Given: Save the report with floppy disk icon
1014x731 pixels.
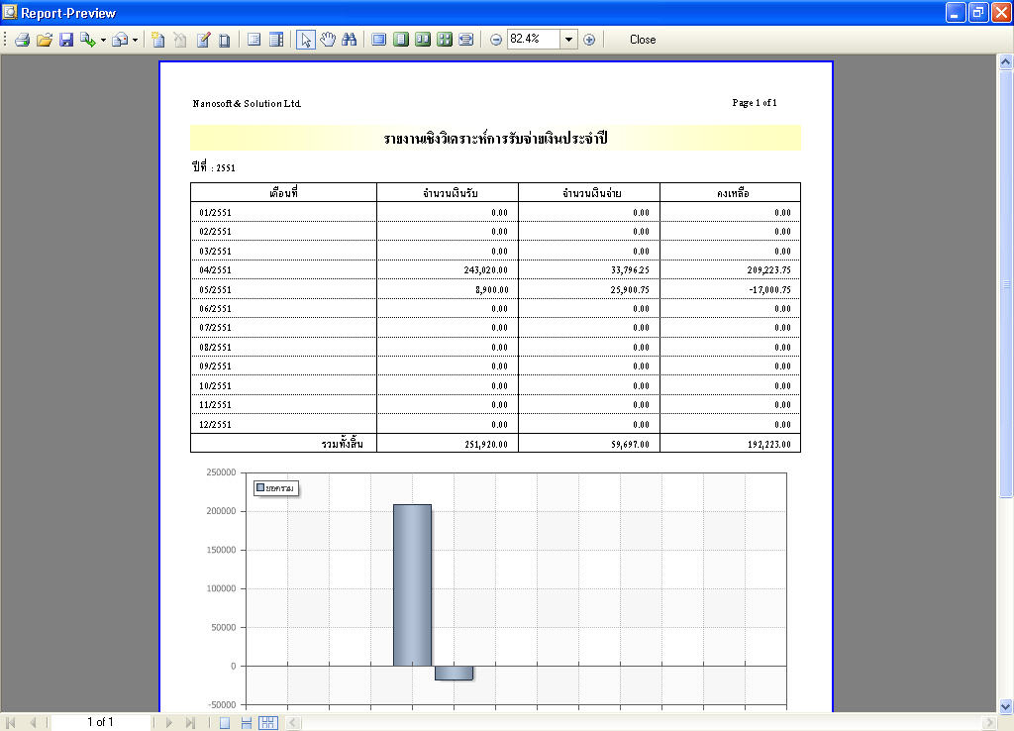Looking at the screenshot, I should point(66,40).
